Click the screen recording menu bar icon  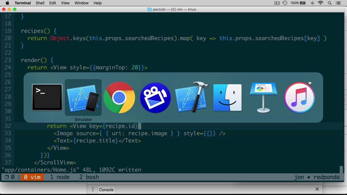277,3
